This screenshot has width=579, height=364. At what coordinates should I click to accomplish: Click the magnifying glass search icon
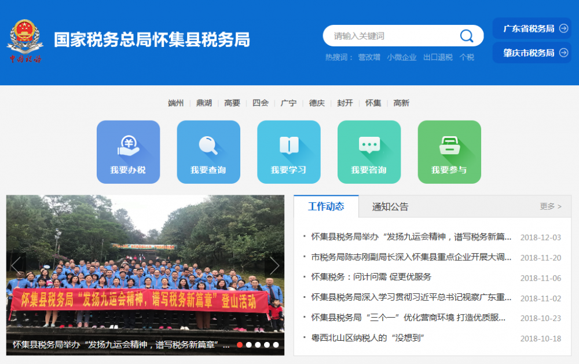pos(467,35)
